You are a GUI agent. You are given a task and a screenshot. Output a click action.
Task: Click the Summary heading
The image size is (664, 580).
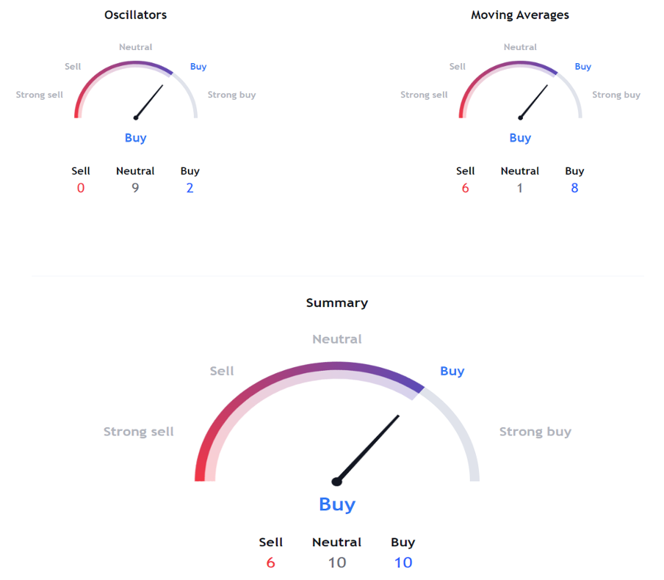[337, 302]
